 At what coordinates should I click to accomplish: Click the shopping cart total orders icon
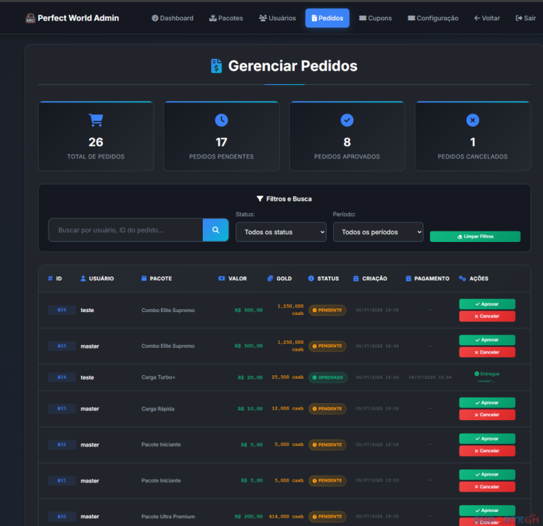coord(95,121)
